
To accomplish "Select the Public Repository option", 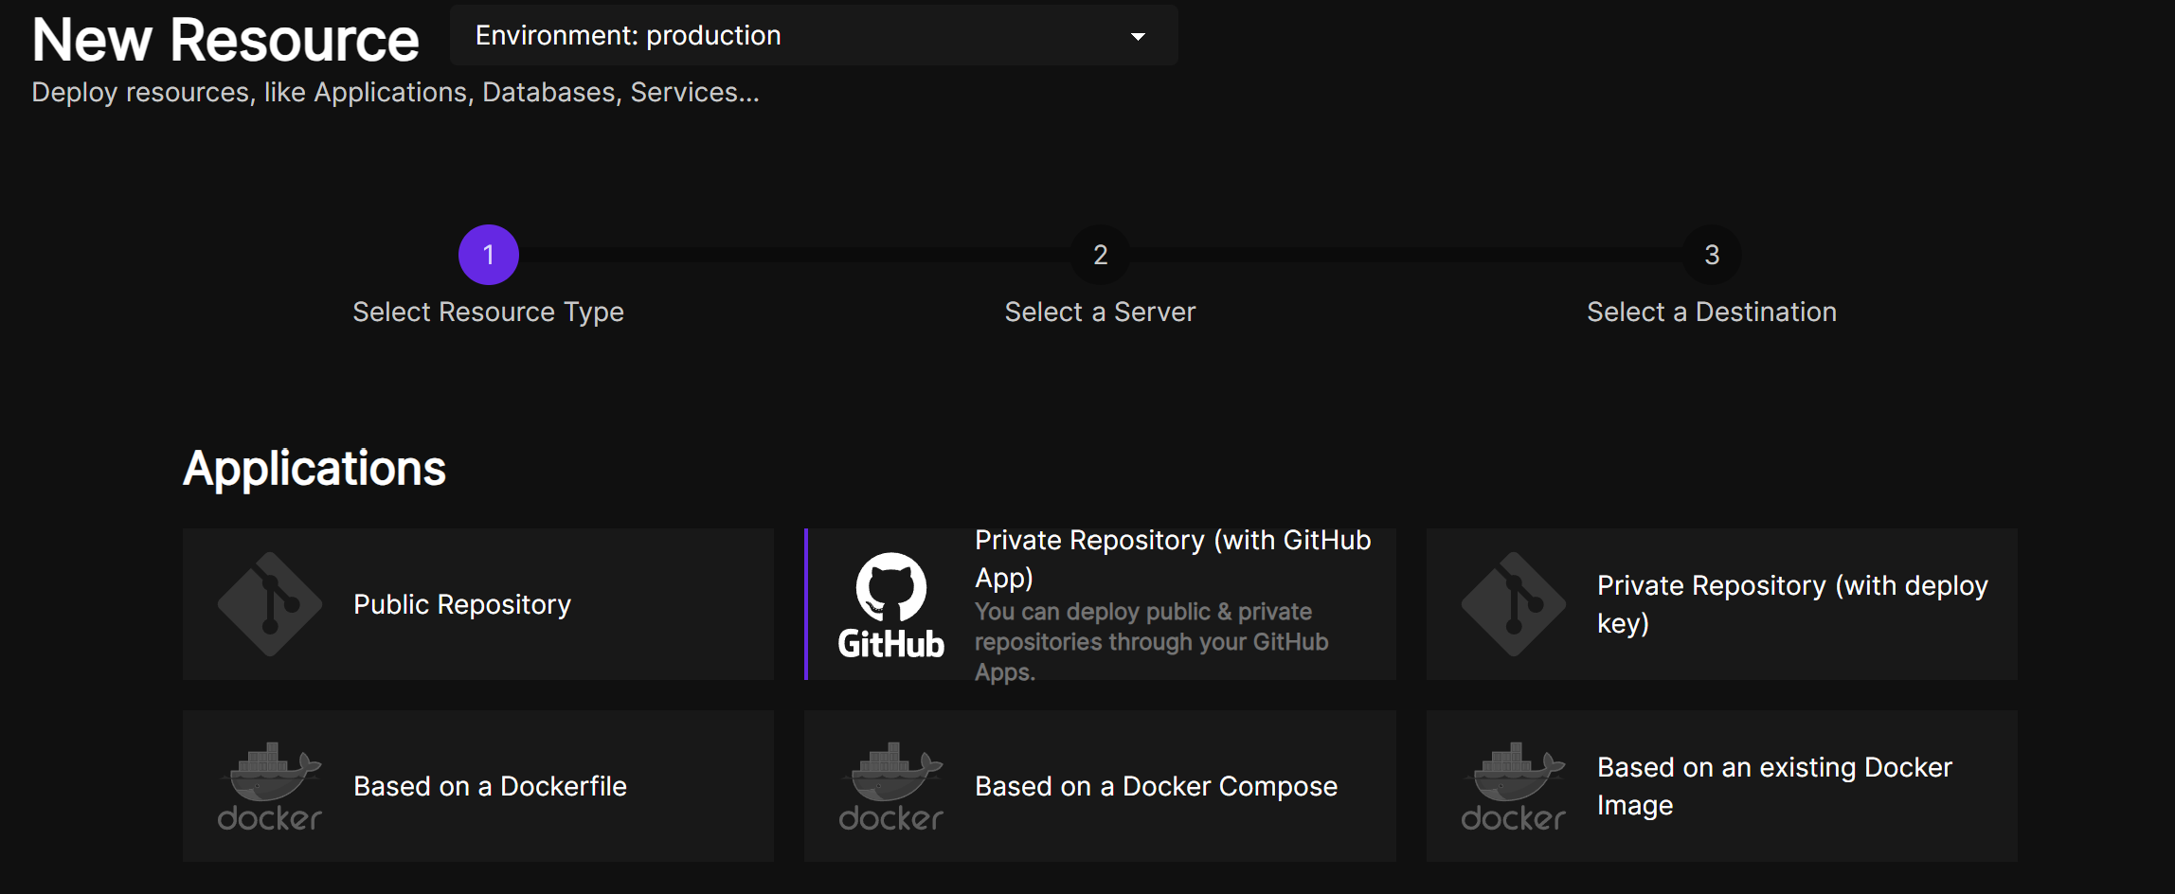I will [477, 604].
